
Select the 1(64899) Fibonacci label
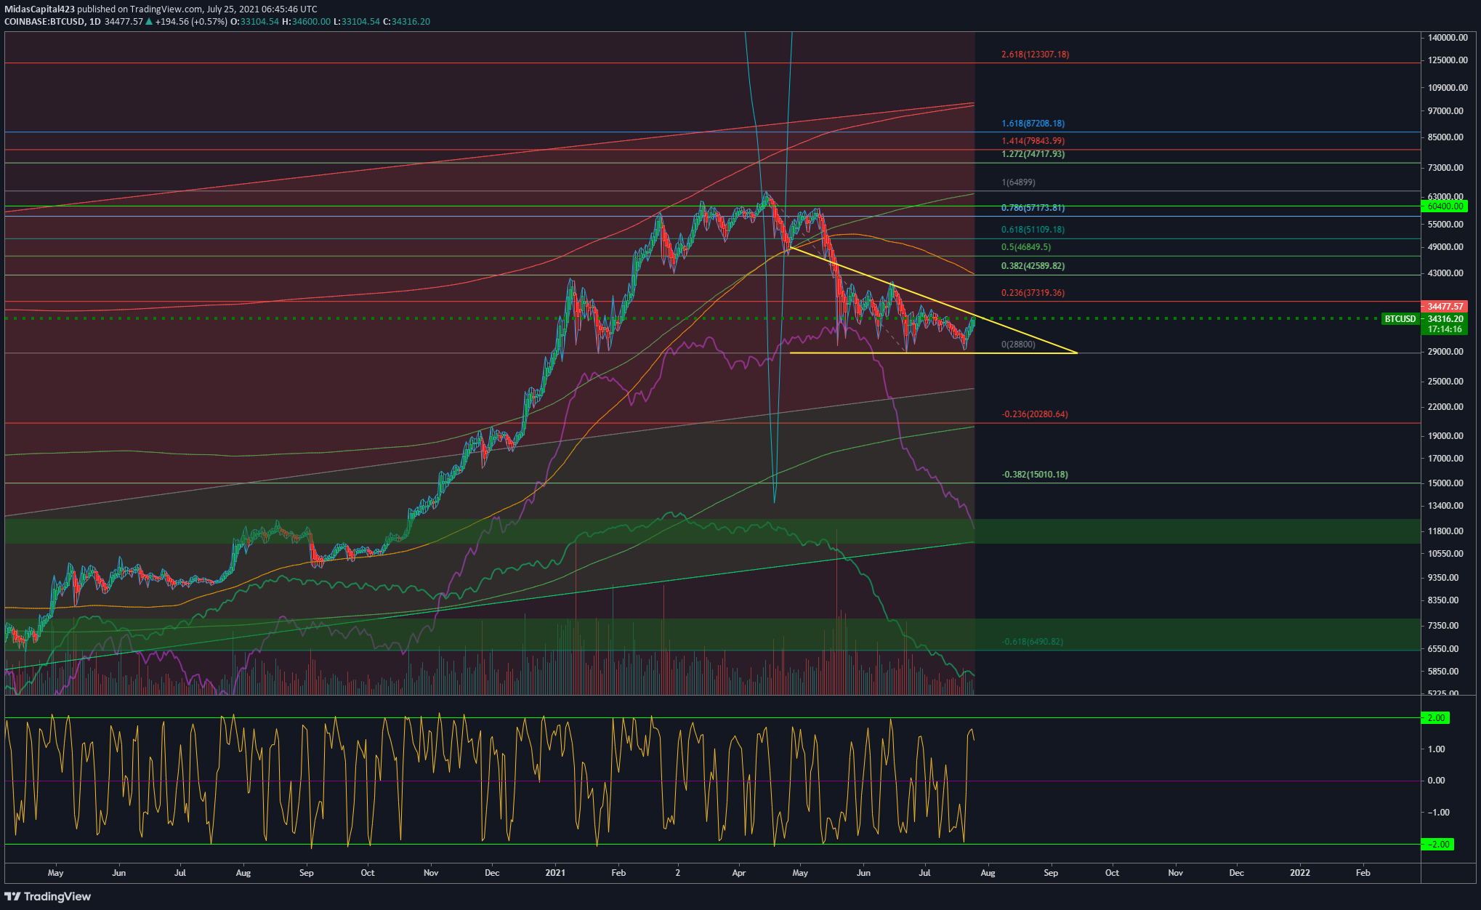pos(1018,182)
